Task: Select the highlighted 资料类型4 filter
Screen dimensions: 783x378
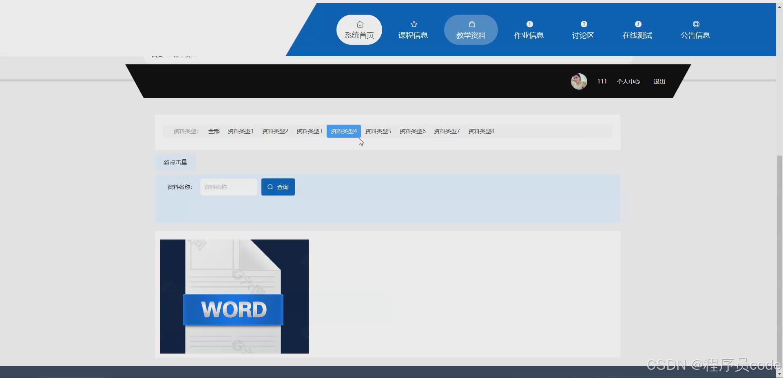Action: point(344,131)
